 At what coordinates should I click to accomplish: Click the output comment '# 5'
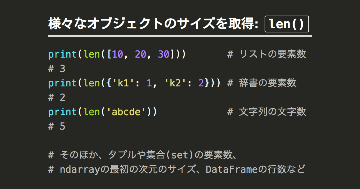[57, 126]
